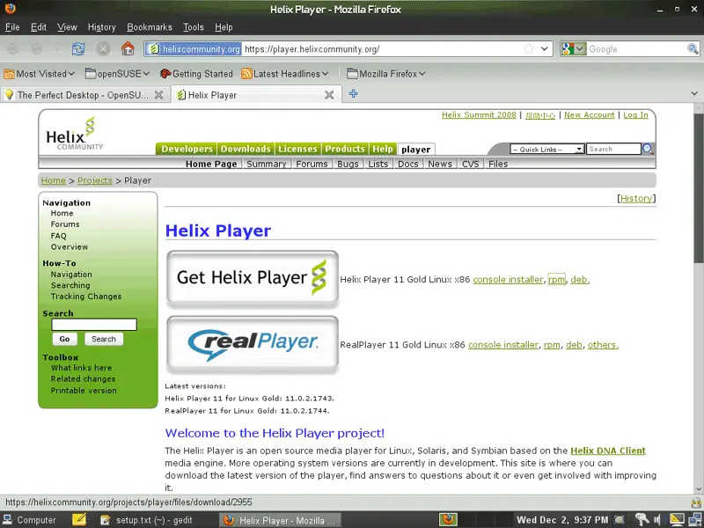
Task: Expand the Mozilla Firefox bookmarks folder
Action: 386,74
